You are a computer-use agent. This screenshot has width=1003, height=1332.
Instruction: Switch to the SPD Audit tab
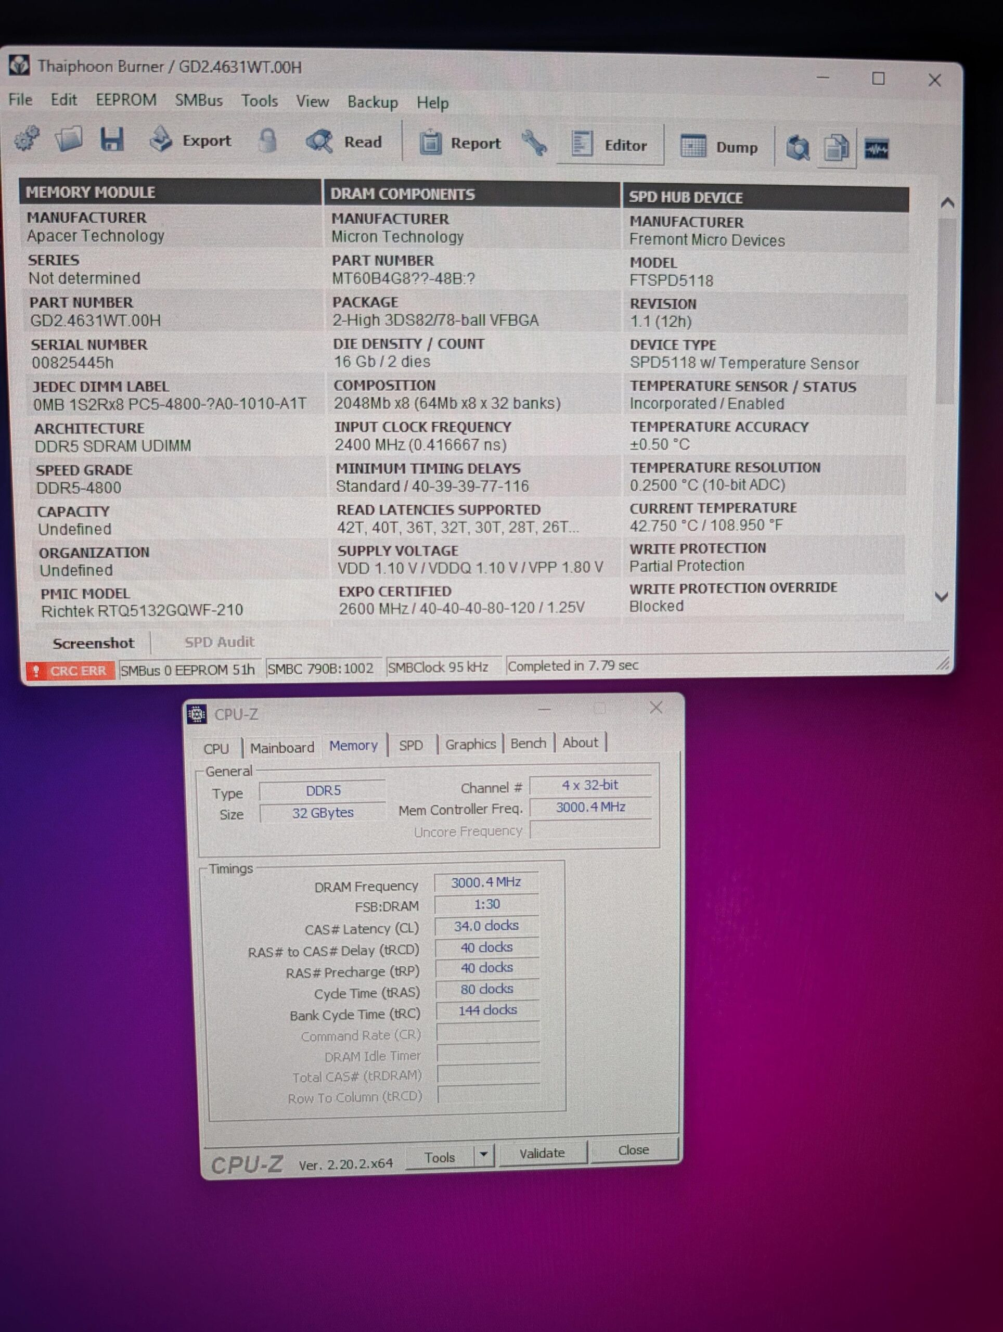click(x=219, y=642)
